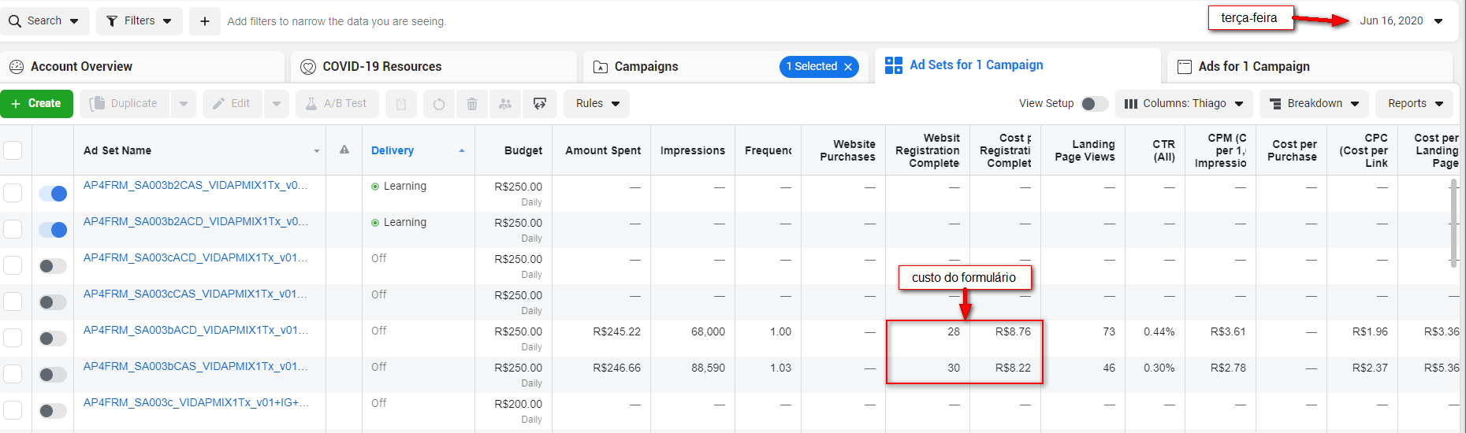Open the Reports dropdown
The width and height of the screenshot is (1466, 433).
click(x=1415, y=104)
